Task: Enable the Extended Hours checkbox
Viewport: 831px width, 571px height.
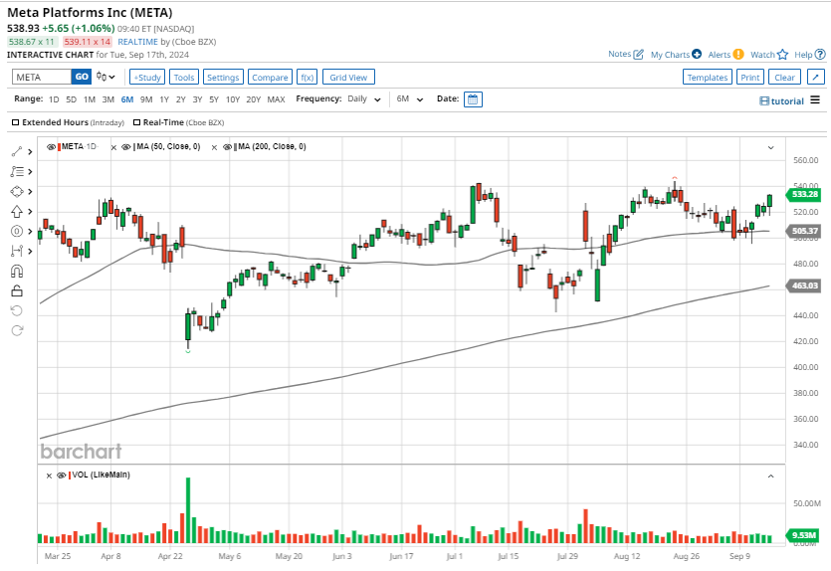Action: coord(16,122)
